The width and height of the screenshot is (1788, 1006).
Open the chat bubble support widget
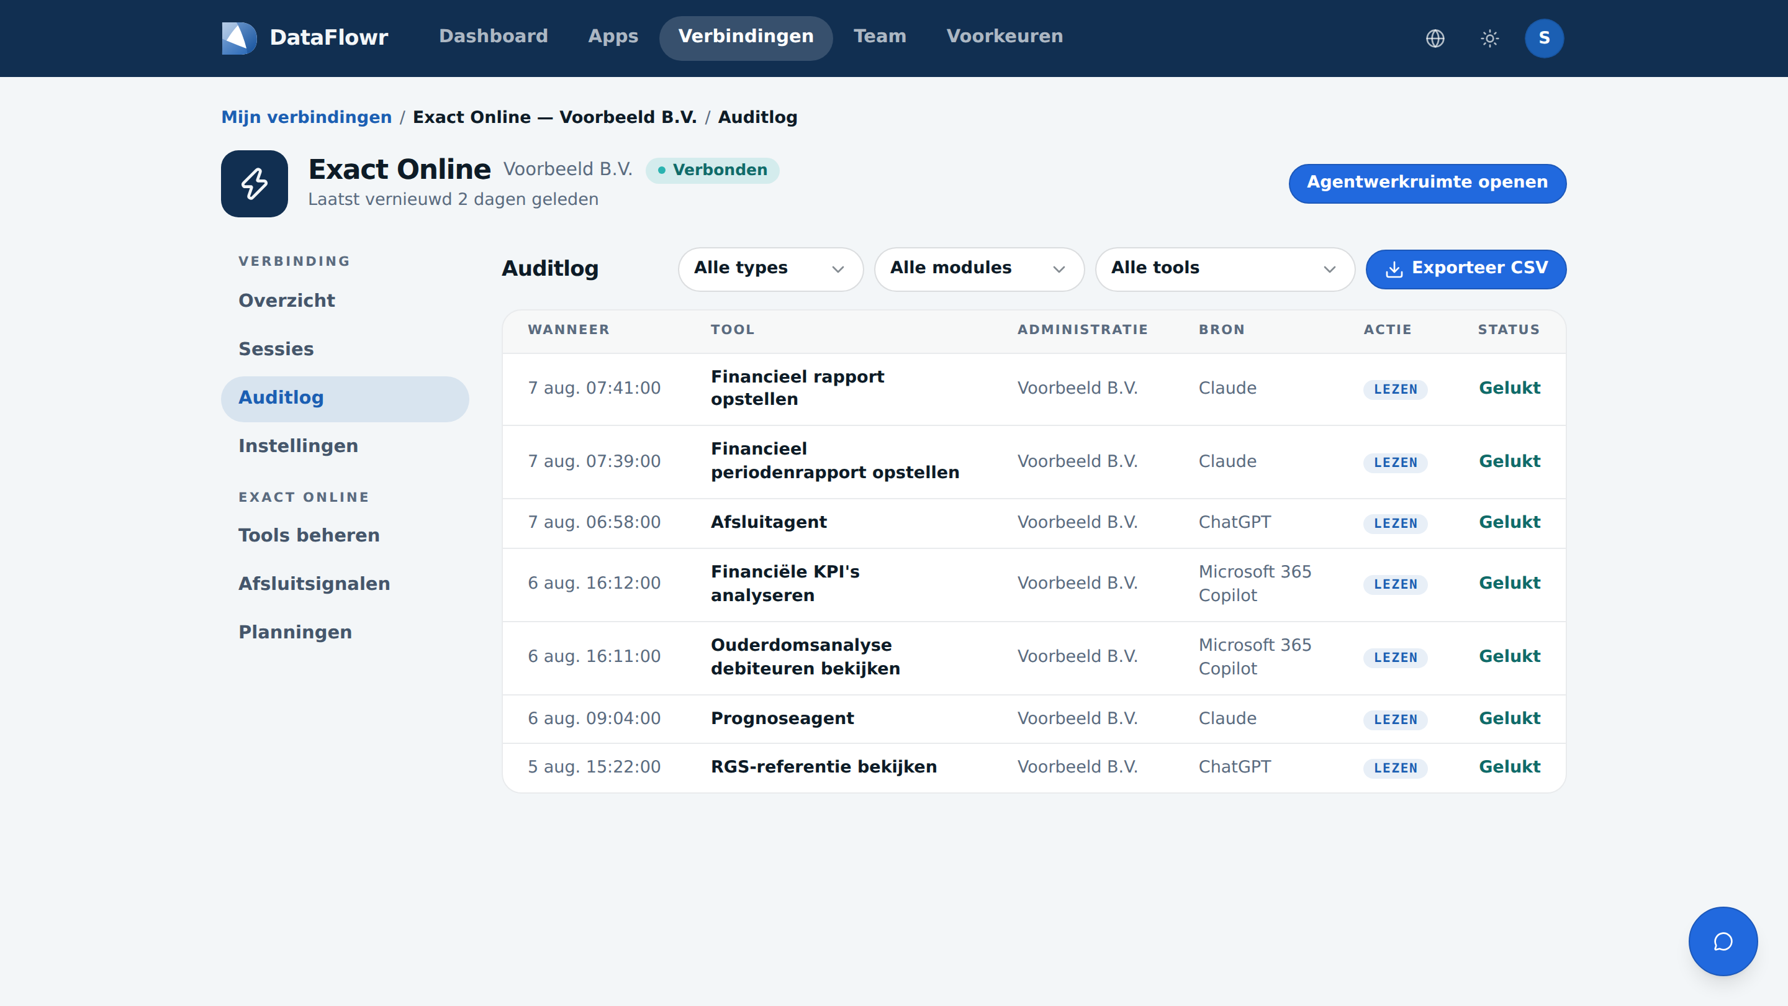pos(1723,941)
